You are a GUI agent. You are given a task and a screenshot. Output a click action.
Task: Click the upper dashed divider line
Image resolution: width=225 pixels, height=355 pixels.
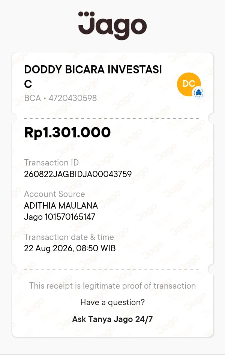coord(111,118)
